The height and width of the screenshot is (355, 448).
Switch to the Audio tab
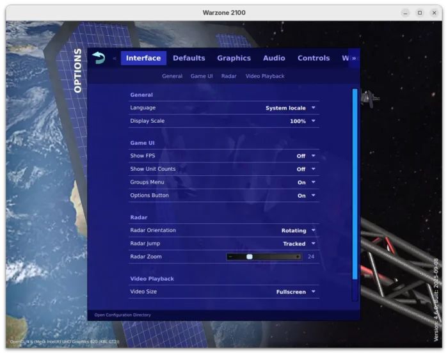[274, 58]
